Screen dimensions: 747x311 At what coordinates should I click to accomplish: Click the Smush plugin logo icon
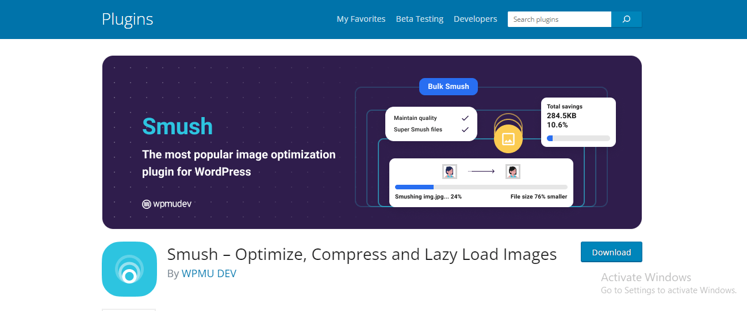point(129,269)
